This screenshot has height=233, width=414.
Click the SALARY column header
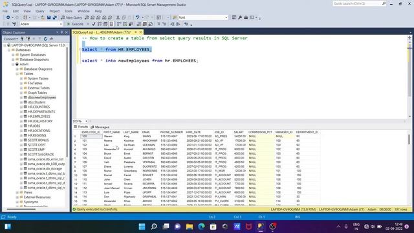pos(239,132)
